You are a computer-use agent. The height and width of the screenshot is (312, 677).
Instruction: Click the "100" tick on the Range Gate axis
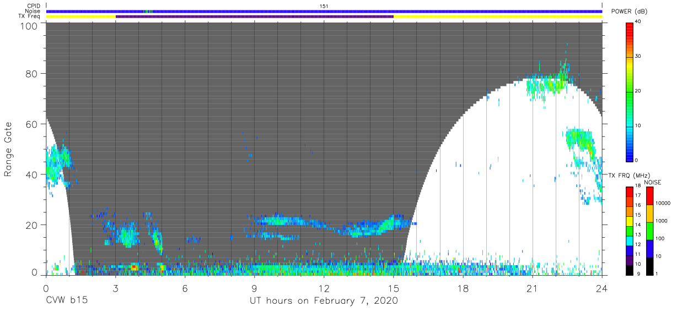point(29,26)
